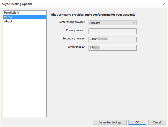Click the Primary number label

click(x=76, y=30)
